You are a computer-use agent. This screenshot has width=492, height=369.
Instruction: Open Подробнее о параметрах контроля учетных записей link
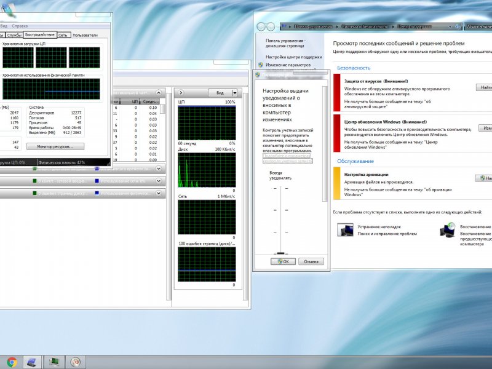coord(287,158)
